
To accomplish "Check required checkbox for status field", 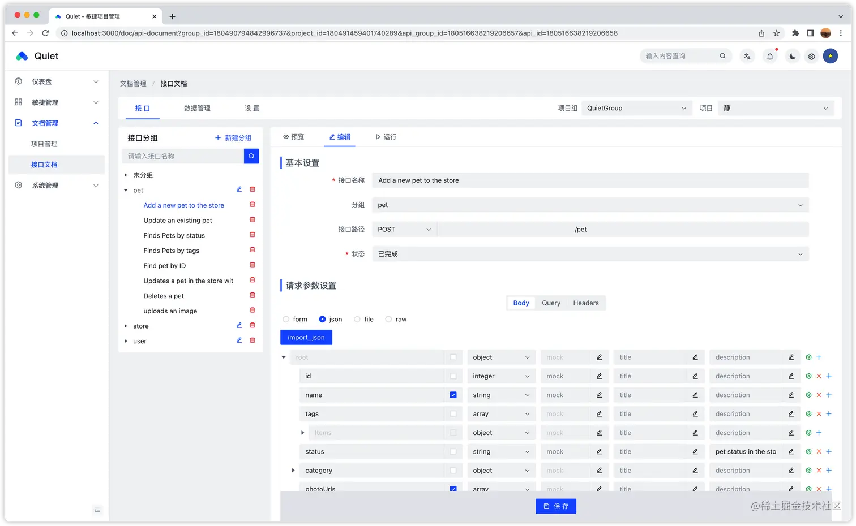I will coord(453,451).
